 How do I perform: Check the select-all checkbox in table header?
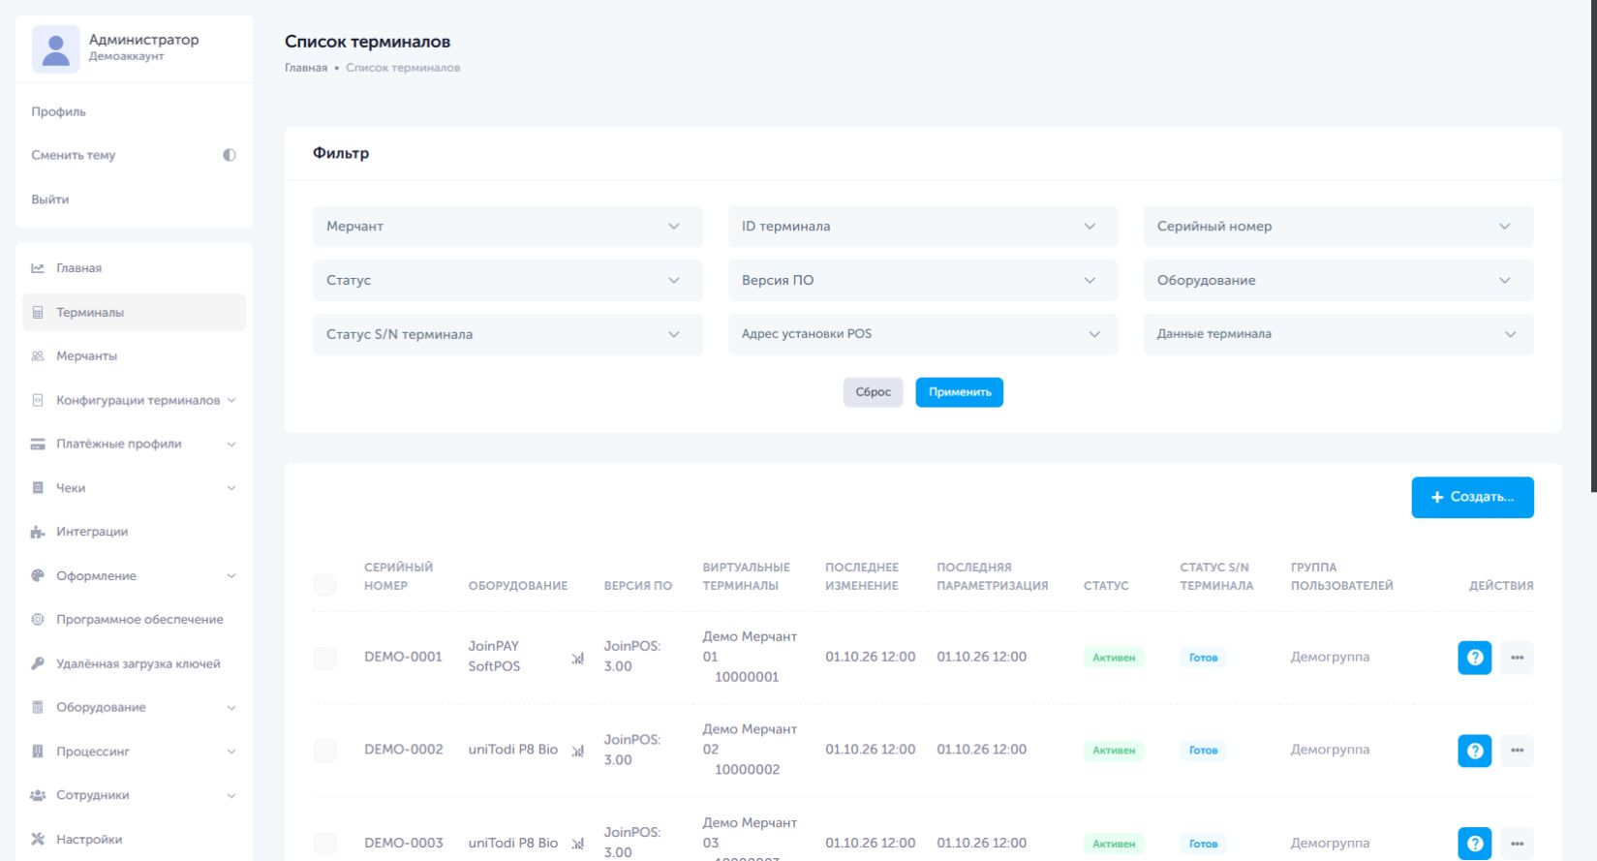(325, 584)
